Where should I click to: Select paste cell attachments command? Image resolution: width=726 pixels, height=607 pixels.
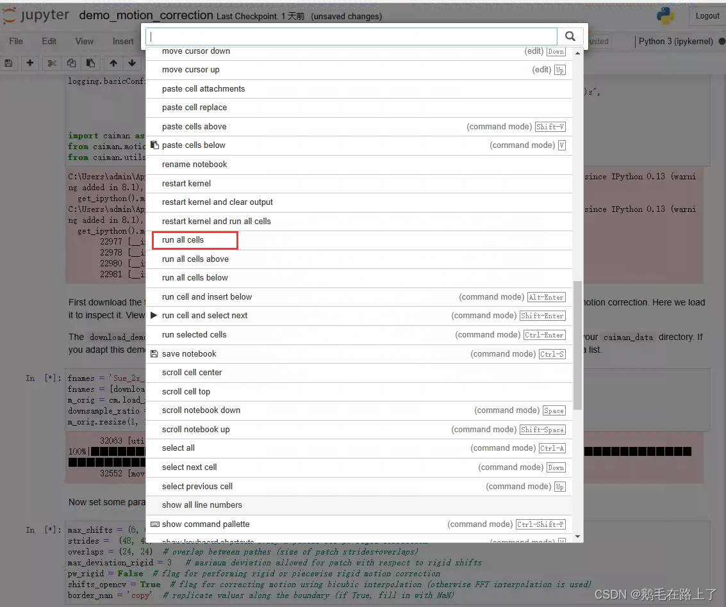359,89
